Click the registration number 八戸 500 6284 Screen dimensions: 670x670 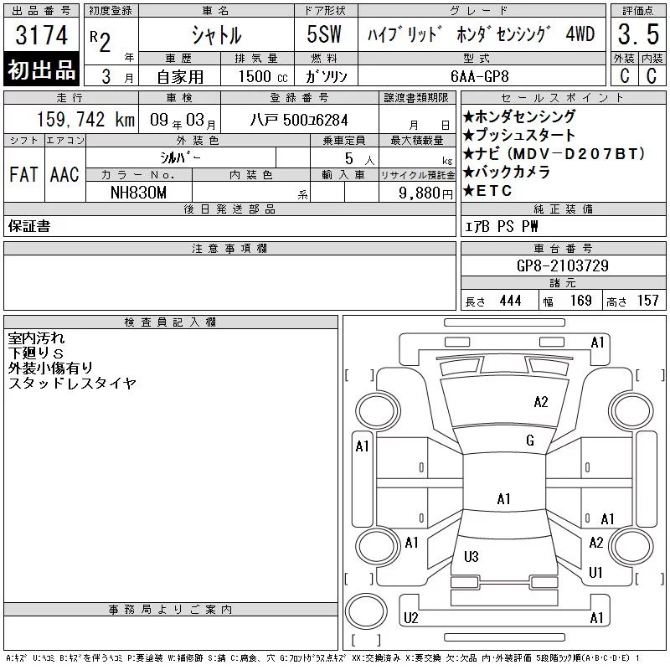[299, 120]
